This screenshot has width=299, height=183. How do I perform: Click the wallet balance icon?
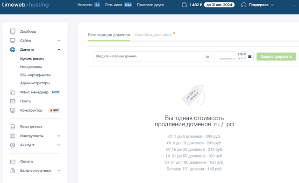(x=185, y=5)
